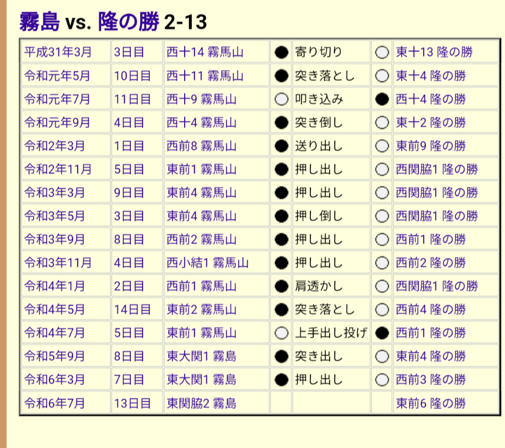This screenshot has width=505, height=448.
Task: Select the 西前3 隆の勝 rank link
Action: coord(431,380)
